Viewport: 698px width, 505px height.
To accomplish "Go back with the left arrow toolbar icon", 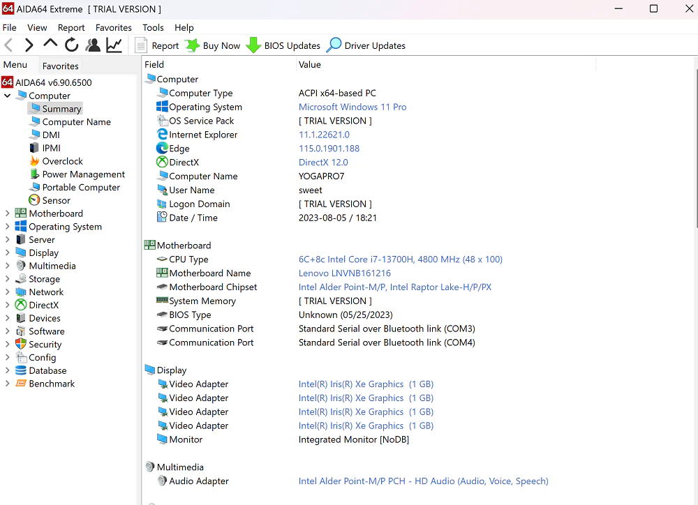I will pos(8,45).
